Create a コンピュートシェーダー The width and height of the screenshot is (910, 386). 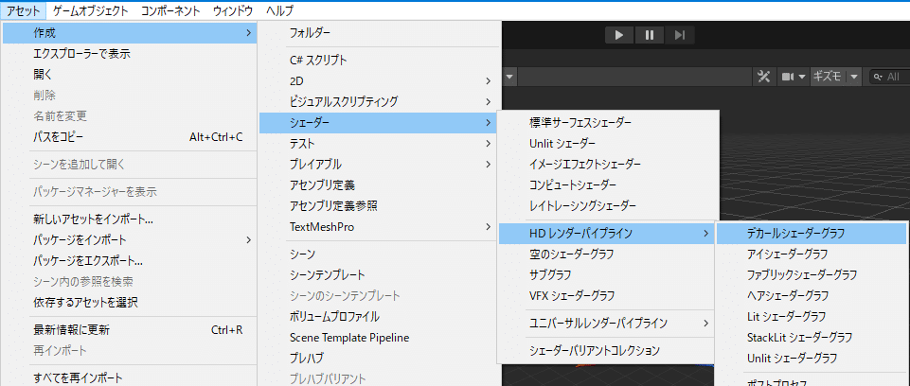pos(608,184)
